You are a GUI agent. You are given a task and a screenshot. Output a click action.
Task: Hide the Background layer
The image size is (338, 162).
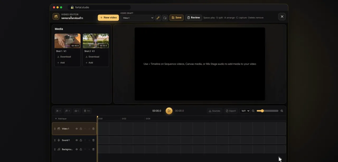(77, 149)
